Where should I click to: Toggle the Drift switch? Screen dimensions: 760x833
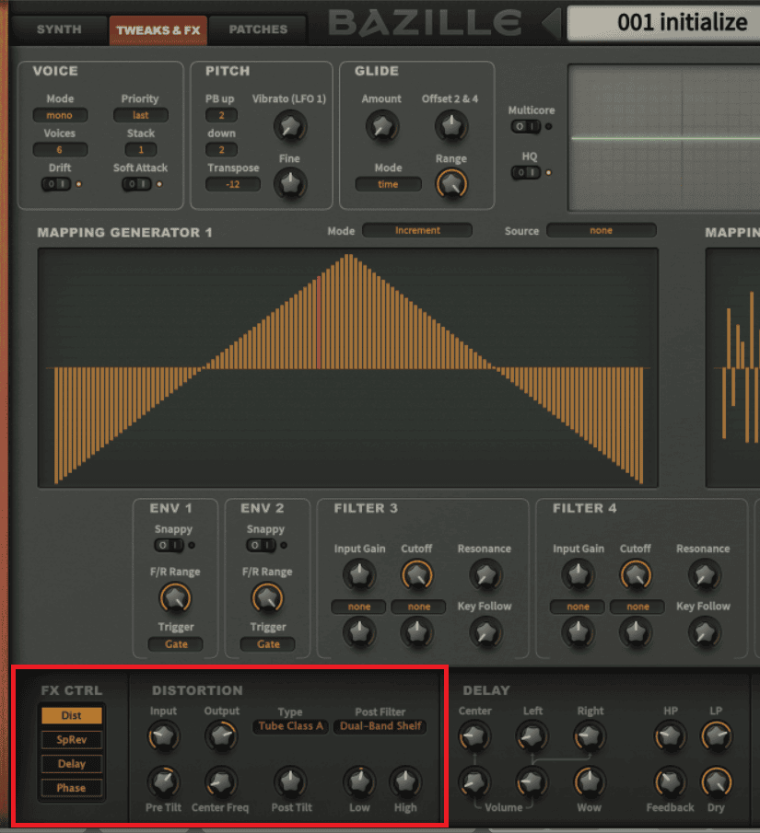[56, 184]
